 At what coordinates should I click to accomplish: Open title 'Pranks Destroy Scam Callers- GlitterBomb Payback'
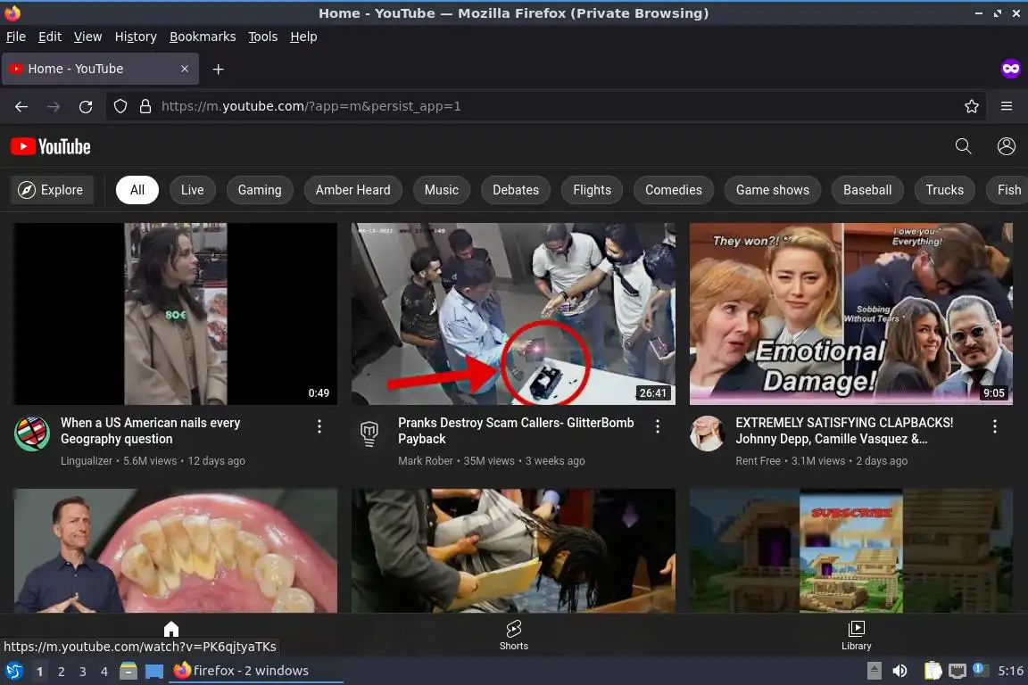[516, 431]
